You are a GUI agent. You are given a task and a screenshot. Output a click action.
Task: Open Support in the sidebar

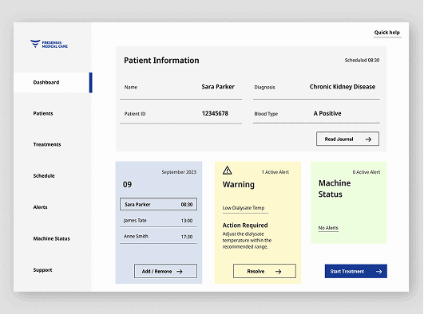(42, 270)
